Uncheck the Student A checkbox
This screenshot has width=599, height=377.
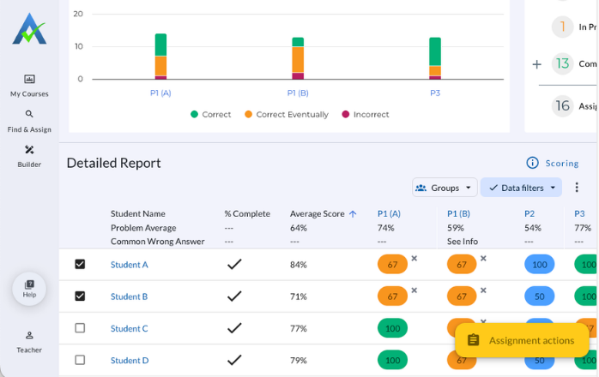pos(80,264)
